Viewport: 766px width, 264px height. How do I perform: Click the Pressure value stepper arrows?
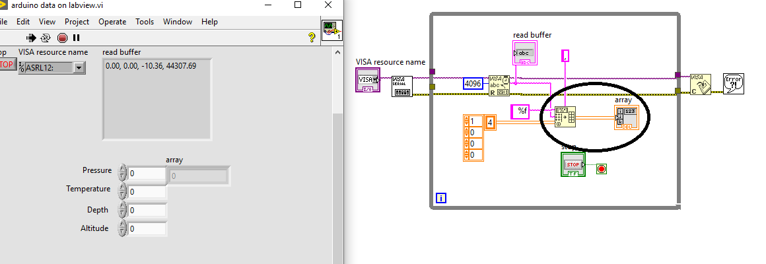(122, 173)
